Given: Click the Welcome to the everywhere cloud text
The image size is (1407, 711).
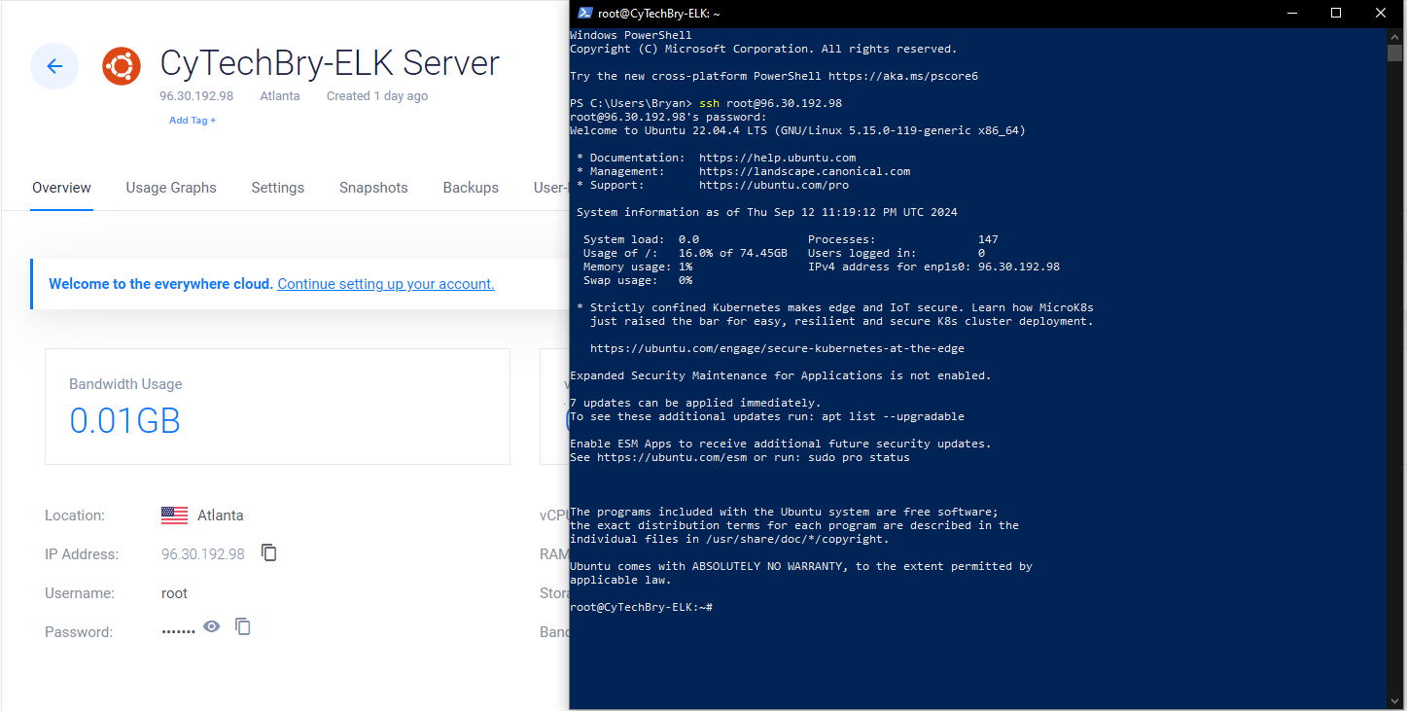Looking at the screenshot, I should point(160,284).
